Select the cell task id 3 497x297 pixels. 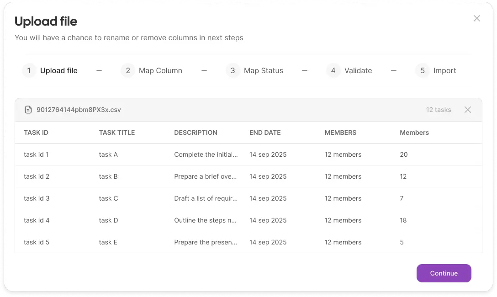click(x=37, y=198)
